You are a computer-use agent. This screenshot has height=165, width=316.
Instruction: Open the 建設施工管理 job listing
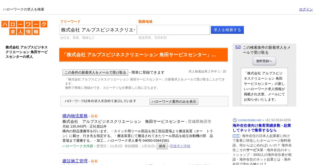click(75, 161)
